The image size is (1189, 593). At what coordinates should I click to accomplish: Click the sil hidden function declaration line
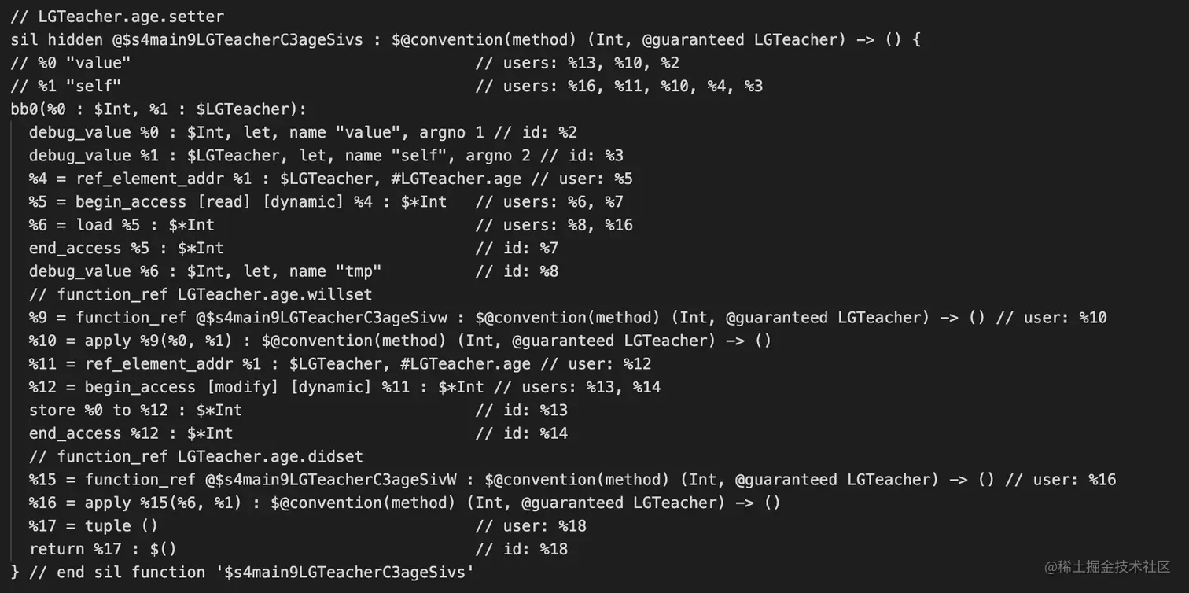click(x=466, y=39)
